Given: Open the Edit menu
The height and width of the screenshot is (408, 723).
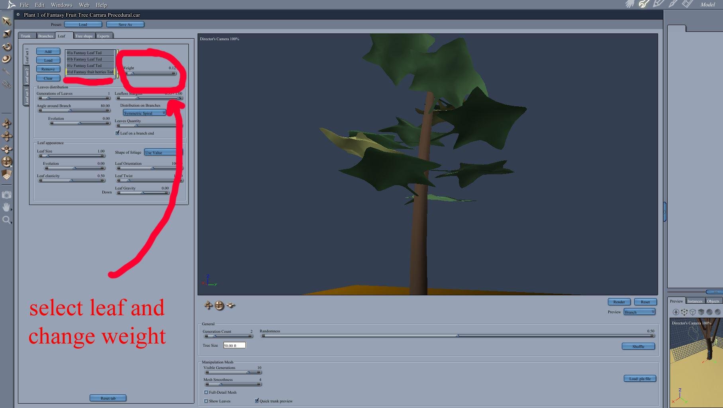Looking at the screenshot, I should click(39, 5).
